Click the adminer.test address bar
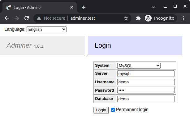190x123 pixels. (83, 18)
